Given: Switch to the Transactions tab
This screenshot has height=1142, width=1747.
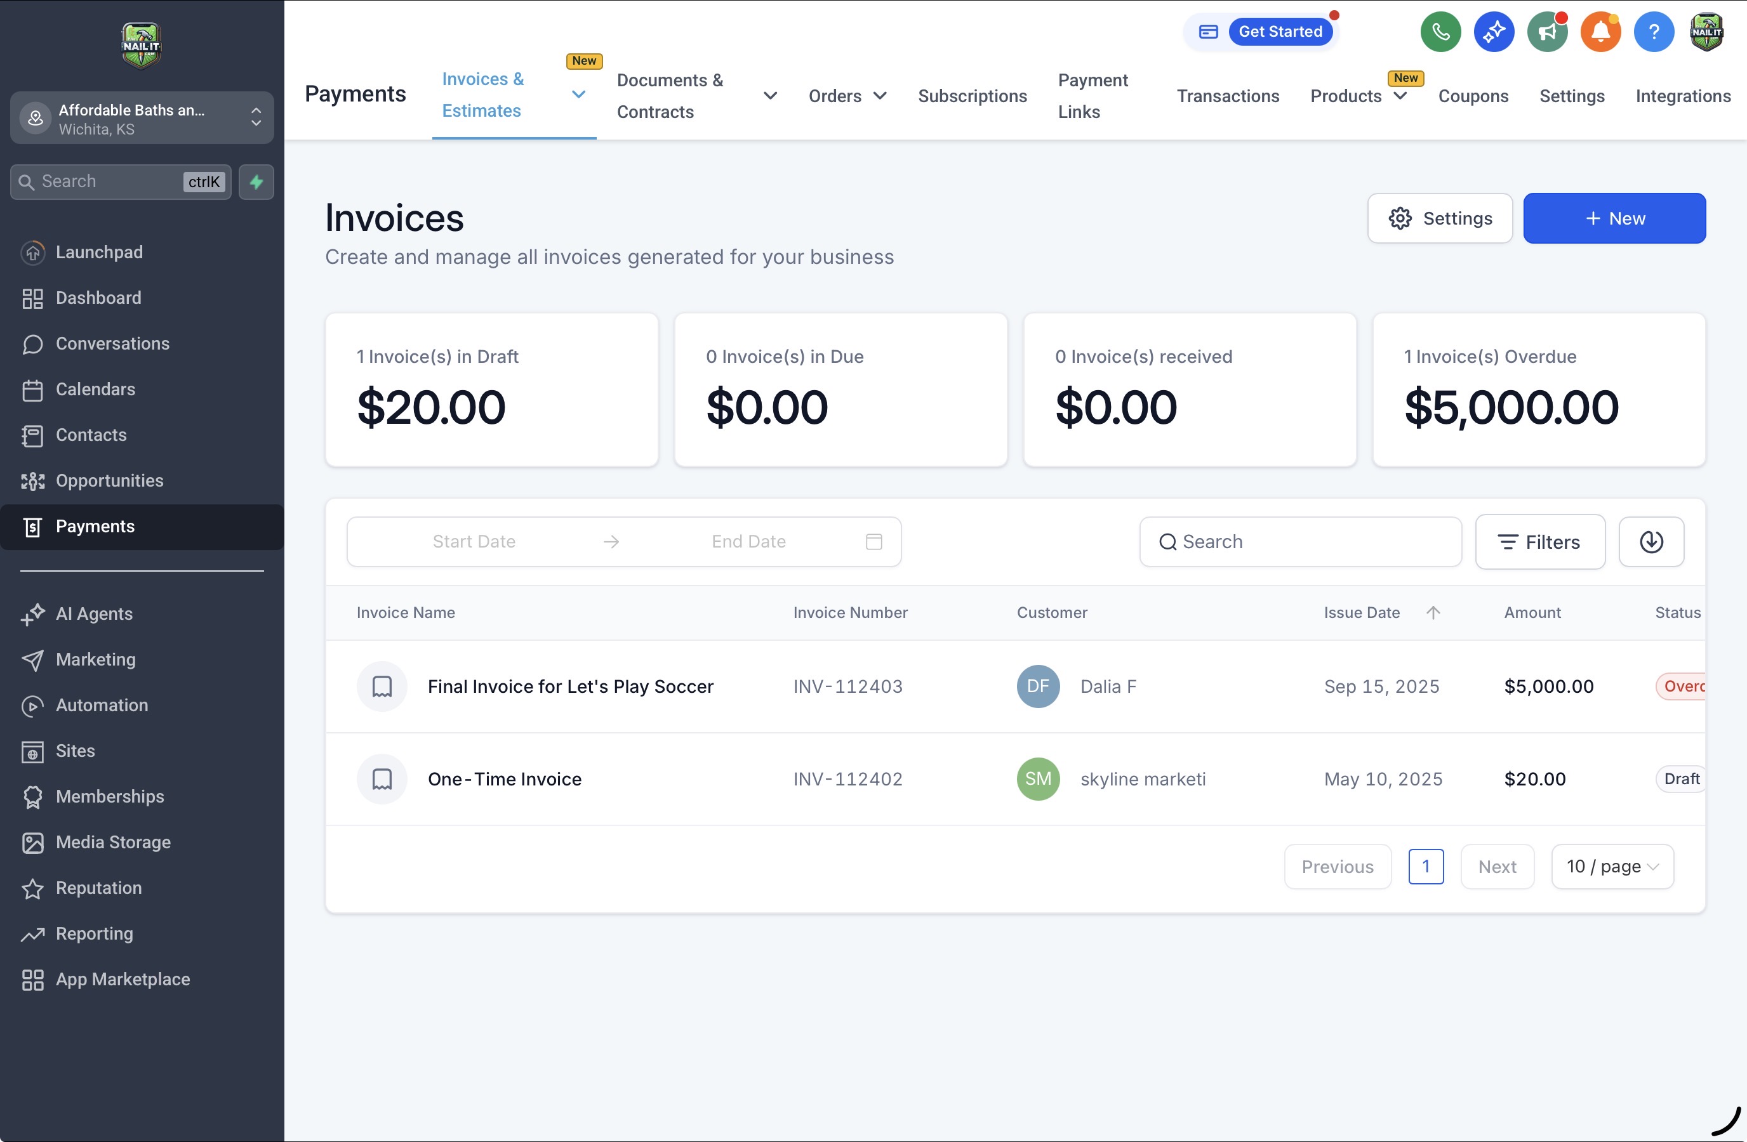Looking at the screenshot, I should [x=1228, y=95].
